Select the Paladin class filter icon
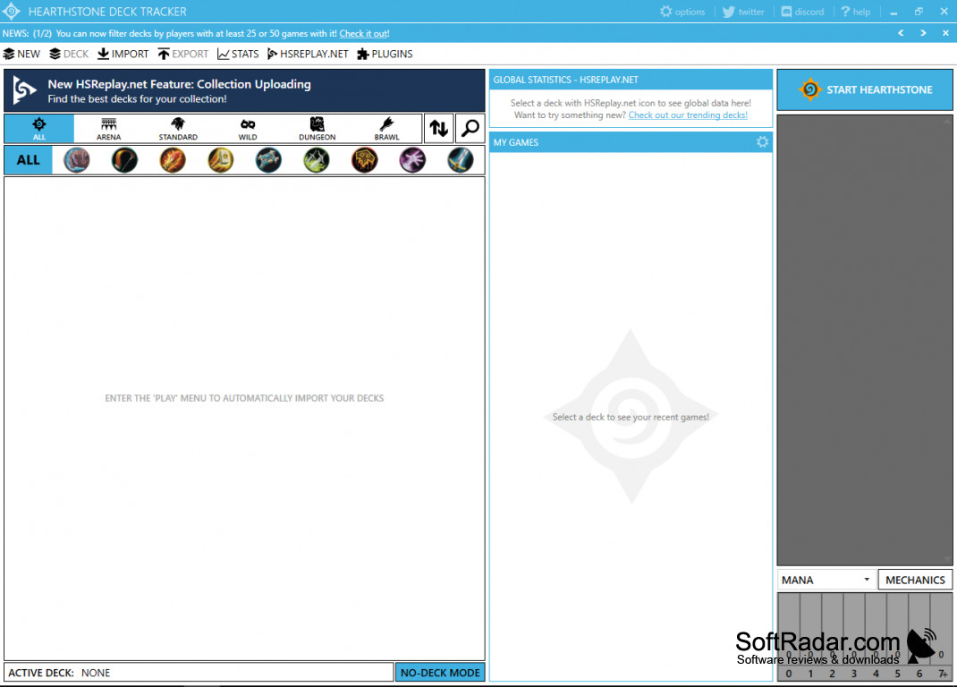 (x=221, y=160)
